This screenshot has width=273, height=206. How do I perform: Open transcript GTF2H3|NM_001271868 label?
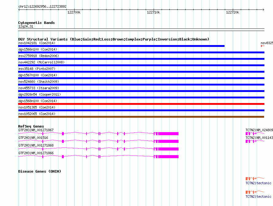click(36, 145)
